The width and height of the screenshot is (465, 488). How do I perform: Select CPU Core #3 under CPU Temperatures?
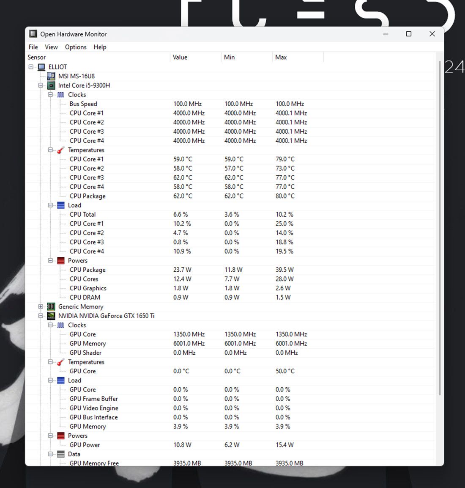coord(230,178)
